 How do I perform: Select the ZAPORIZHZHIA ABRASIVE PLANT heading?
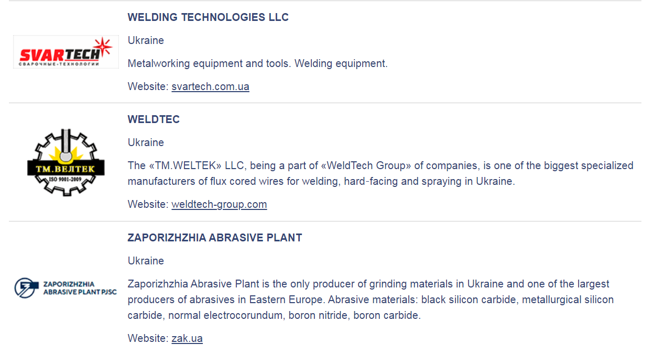point(215,238)
